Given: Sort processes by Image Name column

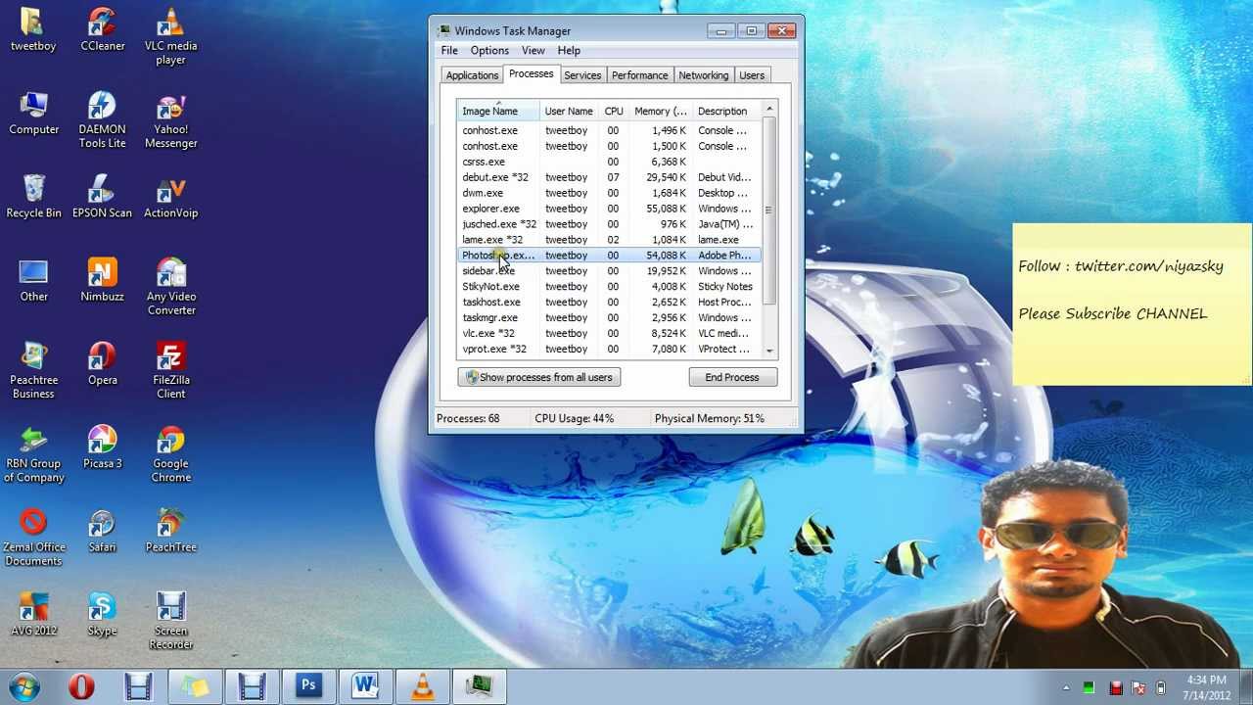Looking at the screenshot, I should 499,111.
